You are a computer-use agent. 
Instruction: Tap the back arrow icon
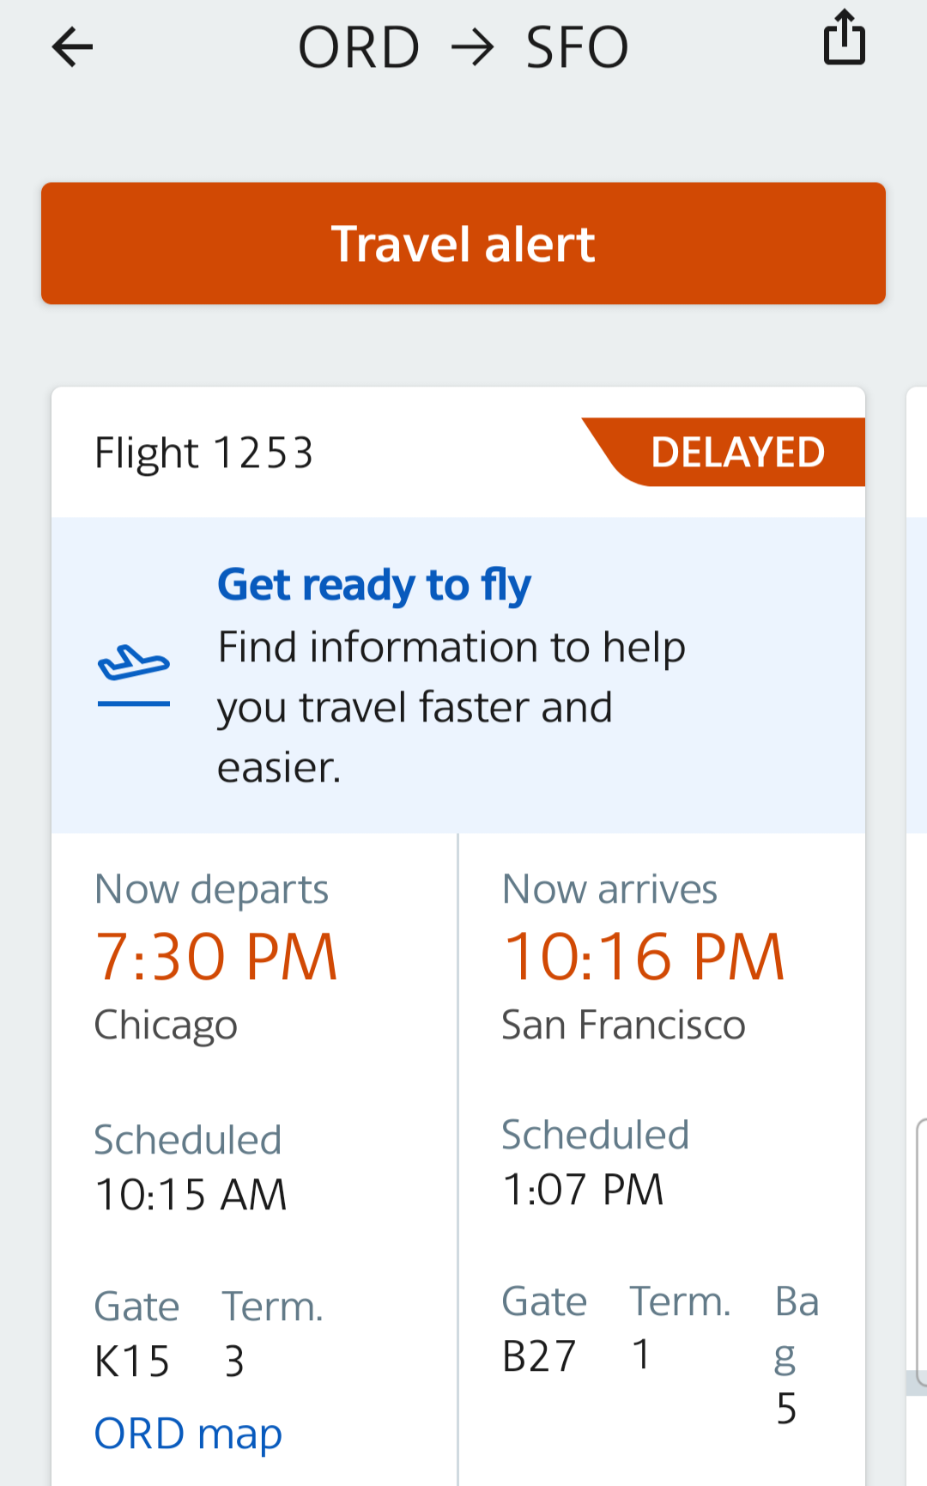(72, 46)
